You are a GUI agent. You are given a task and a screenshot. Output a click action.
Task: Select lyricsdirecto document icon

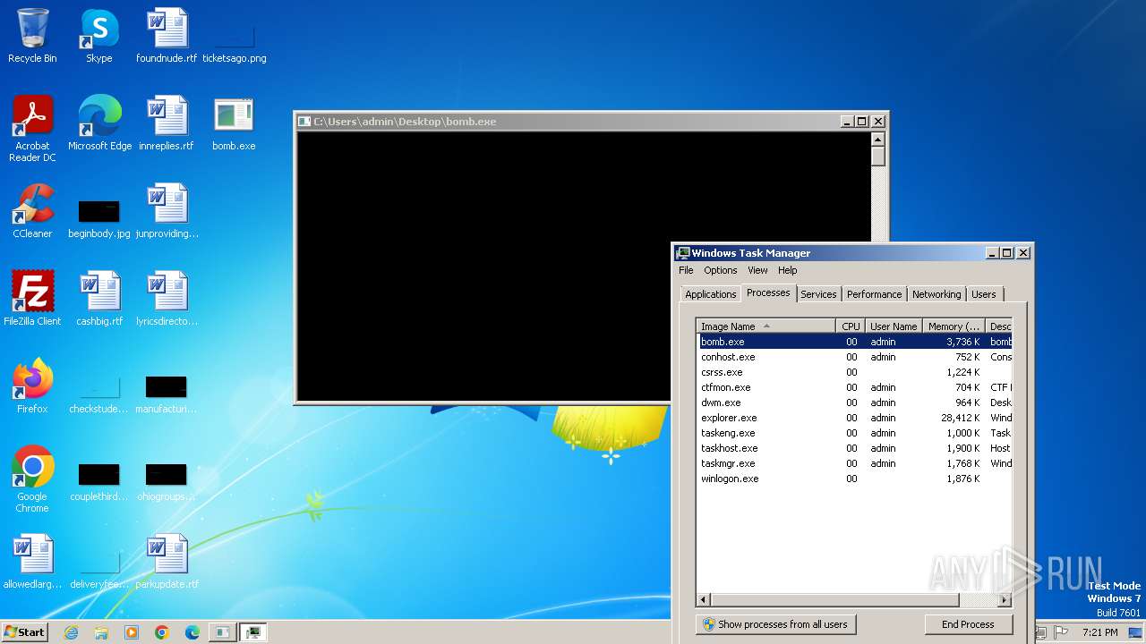[167, 299]
